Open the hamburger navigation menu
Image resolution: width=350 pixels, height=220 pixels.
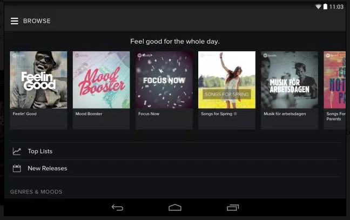coord(15,21)
